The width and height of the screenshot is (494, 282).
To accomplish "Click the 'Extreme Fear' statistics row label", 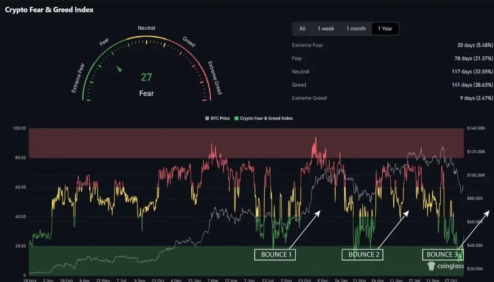I will (307, 45).
